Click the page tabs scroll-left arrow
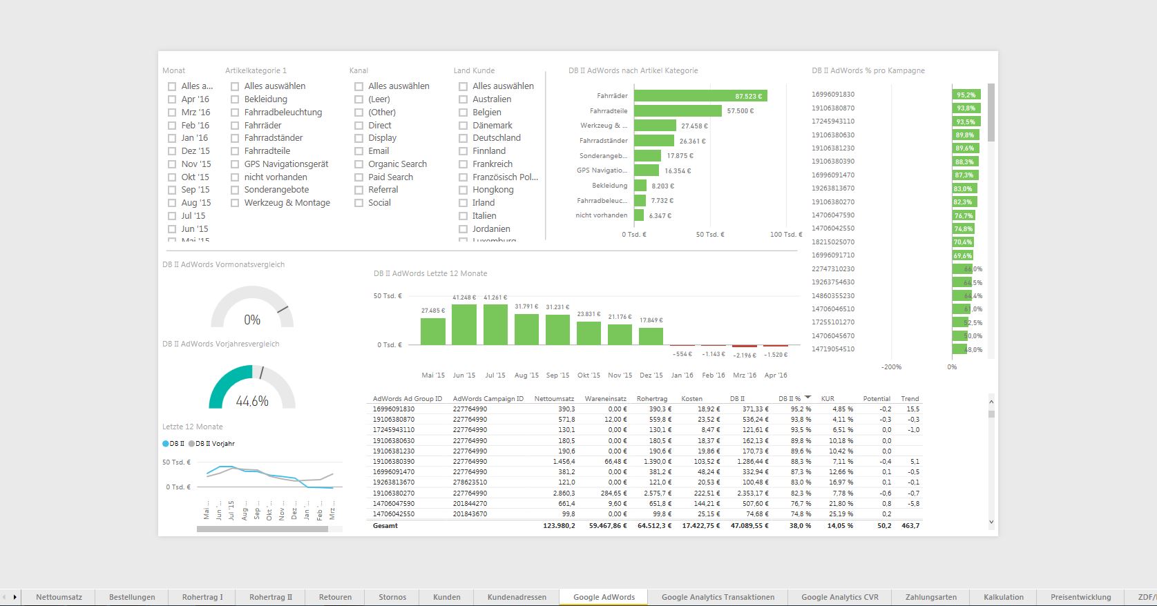The image size is (1157, 606). [4, 597]
